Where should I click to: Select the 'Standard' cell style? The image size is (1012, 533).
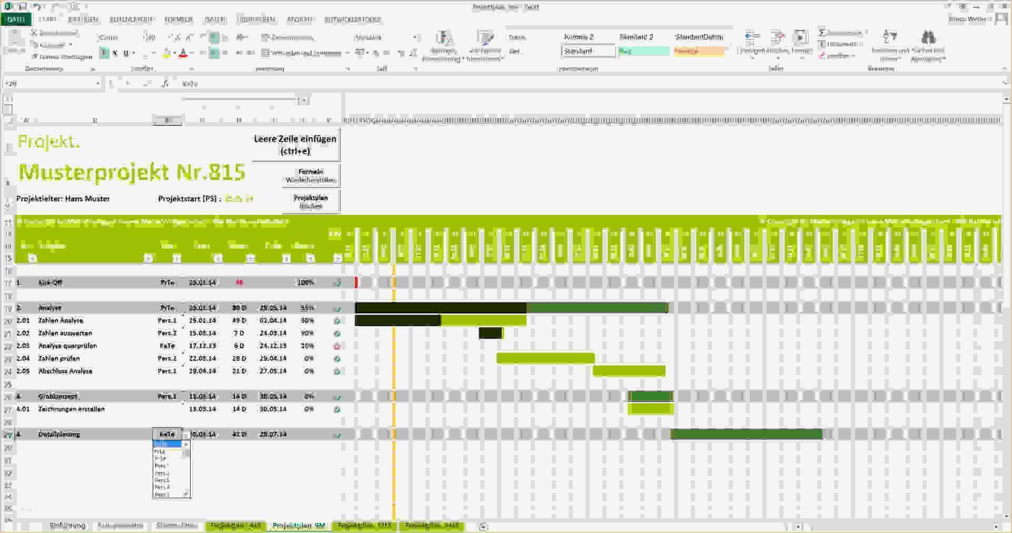coord(588,51)
